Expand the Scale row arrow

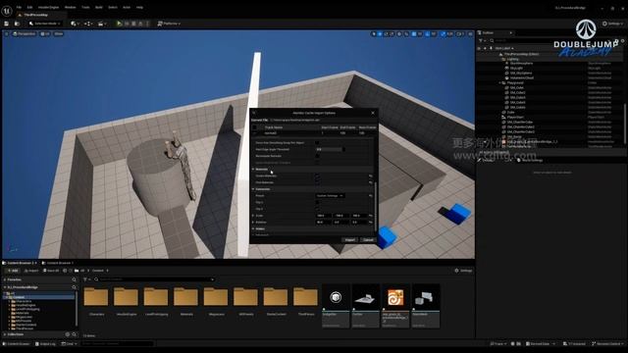253,216
